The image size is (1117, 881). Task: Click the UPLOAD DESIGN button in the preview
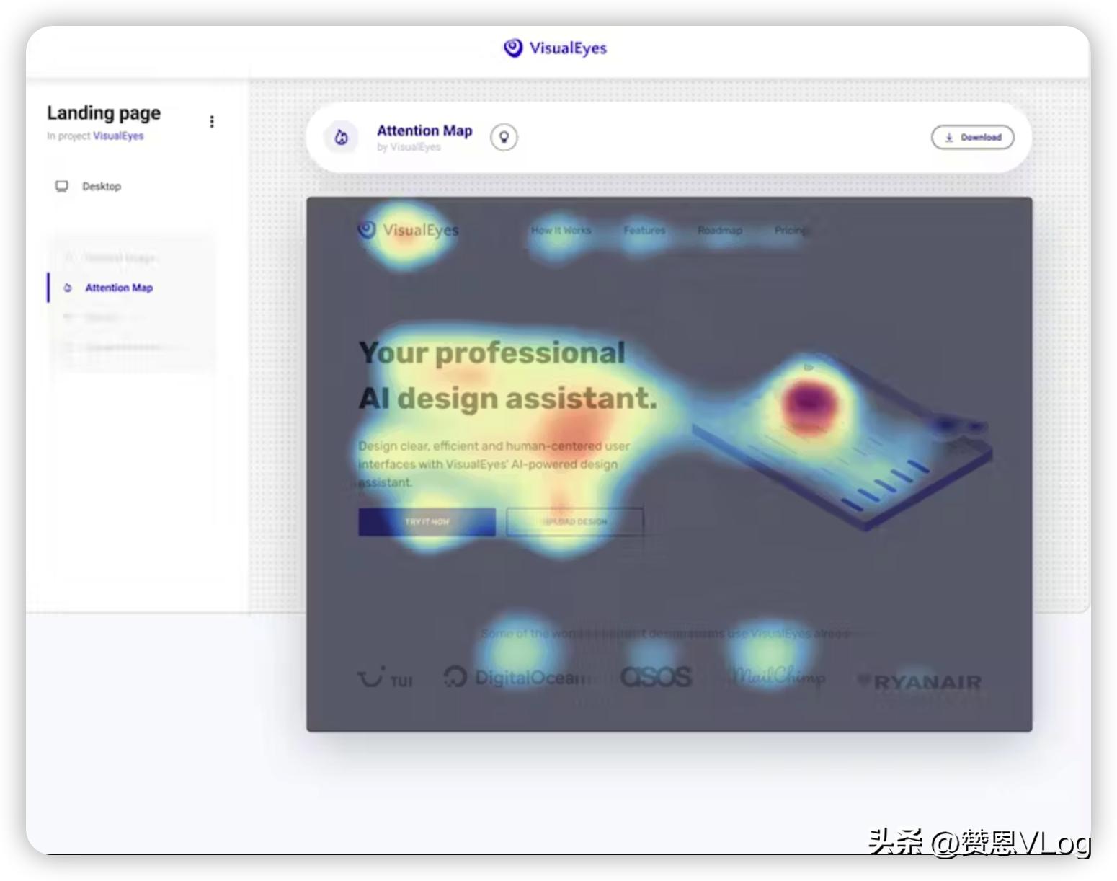coord(574,521)
